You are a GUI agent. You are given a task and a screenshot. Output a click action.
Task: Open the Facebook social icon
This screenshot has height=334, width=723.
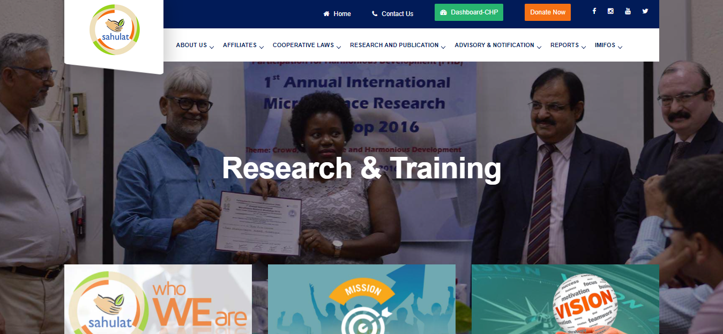594,11
